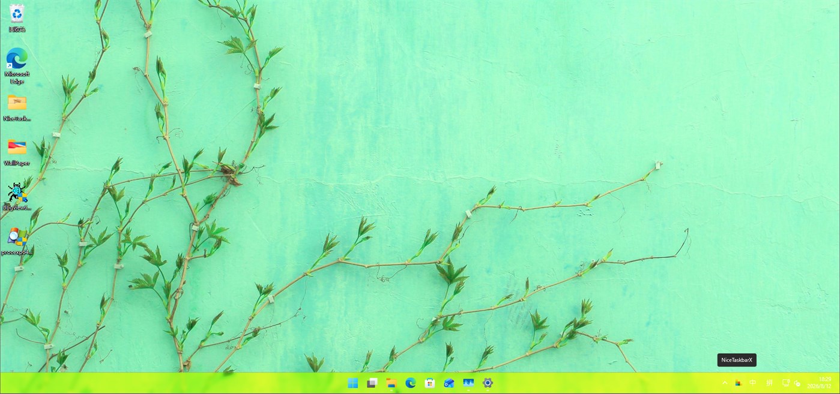
Task: Select the Recycle Bin desktop icon
Action: pos(17,17)
